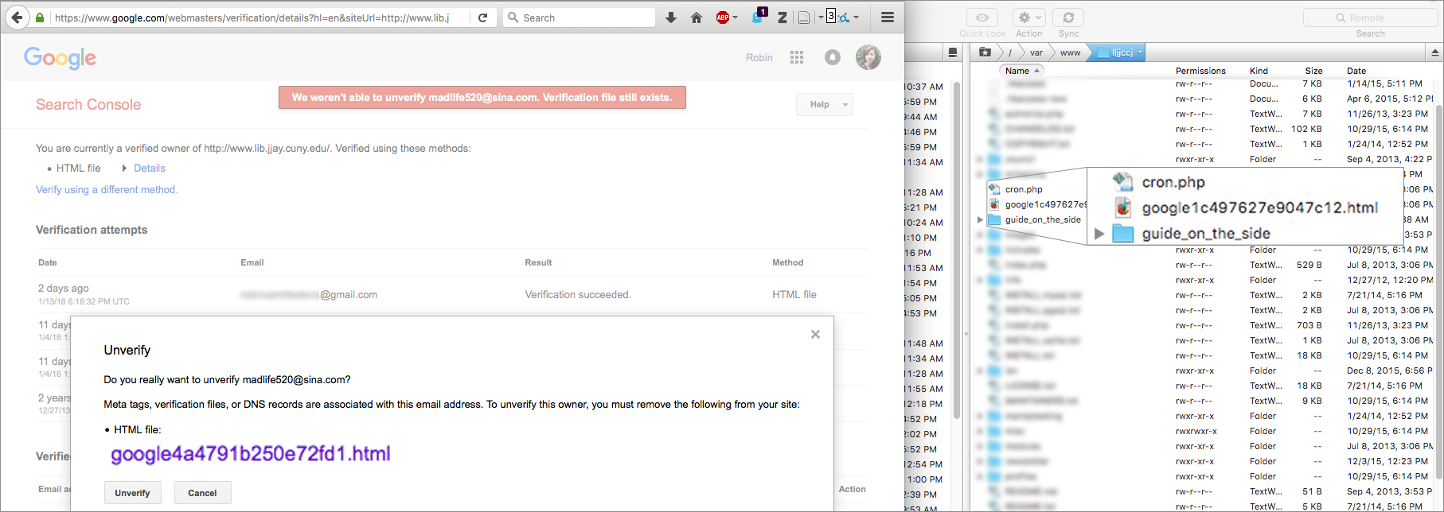Image resolution: width=1444 pixels, height=512 pixels.
Task: Sort by the Permissions column header
Action: pos(1200,71)
